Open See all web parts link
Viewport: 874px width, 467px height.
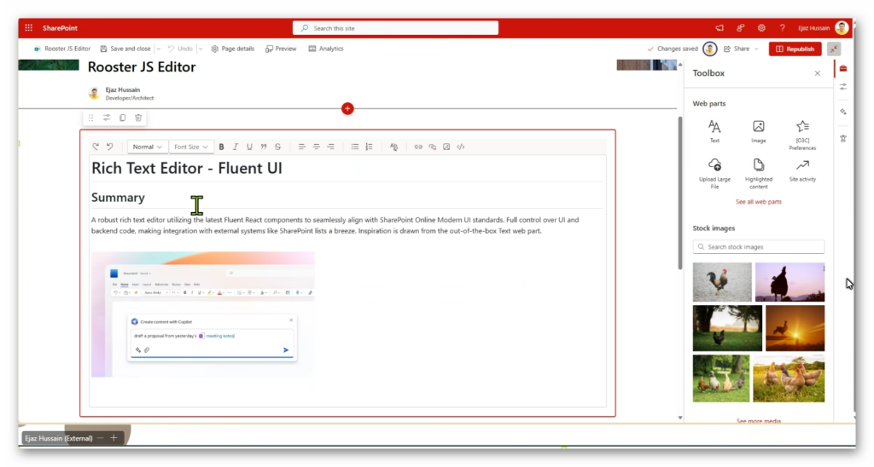click(758, 202)
